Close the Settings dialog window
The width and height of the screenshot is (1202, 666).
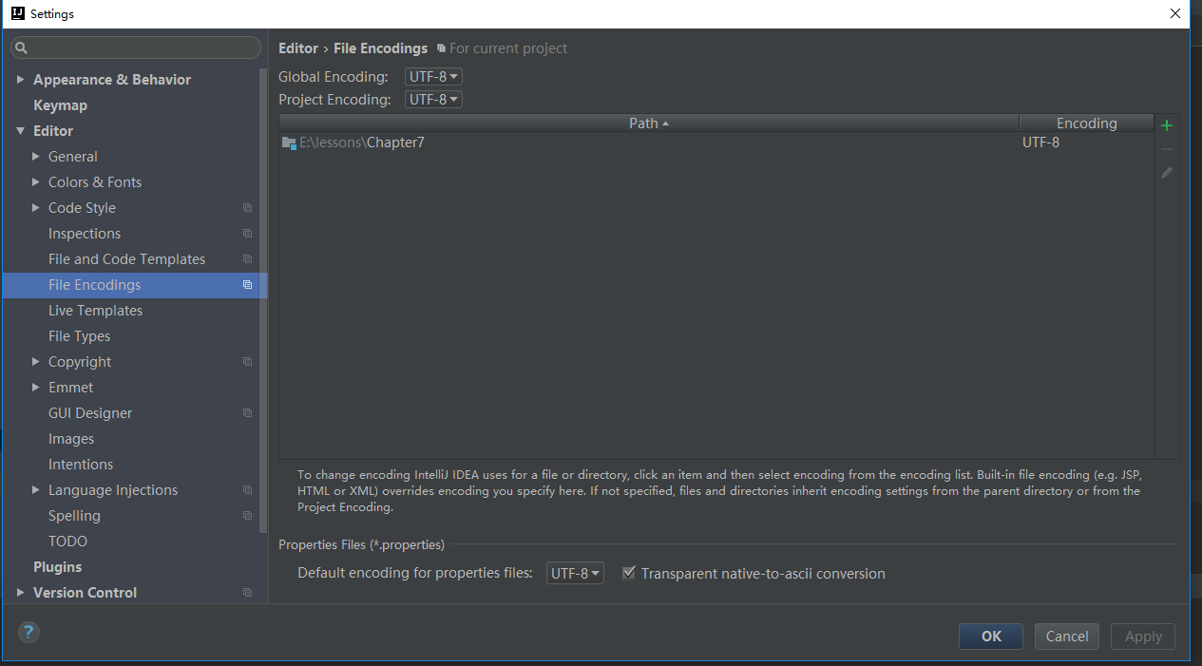coord(1174,13)
